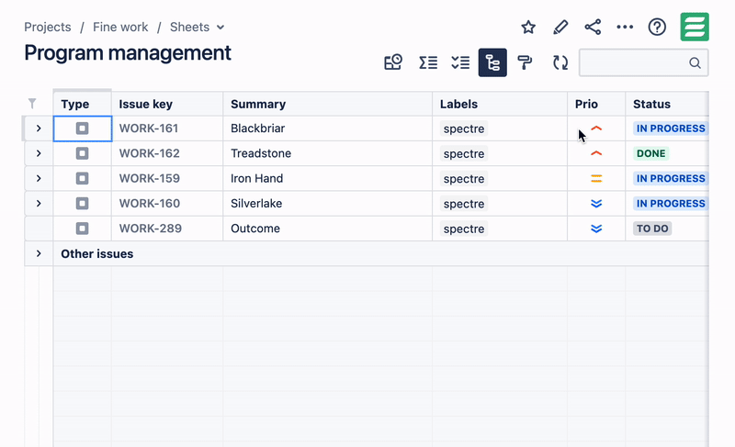Screen dimensions: 735x447
Task: Click the search magnifier icon
Action: [695, 62]
